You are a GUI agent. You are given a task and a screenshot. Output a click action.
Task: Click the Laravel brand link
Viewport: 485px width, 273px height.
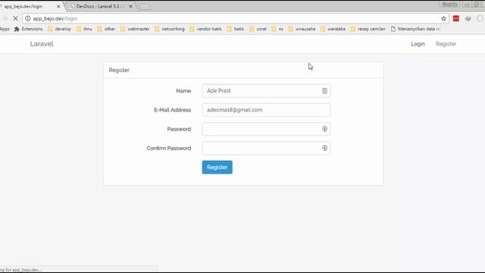click(x=42, y=44)
